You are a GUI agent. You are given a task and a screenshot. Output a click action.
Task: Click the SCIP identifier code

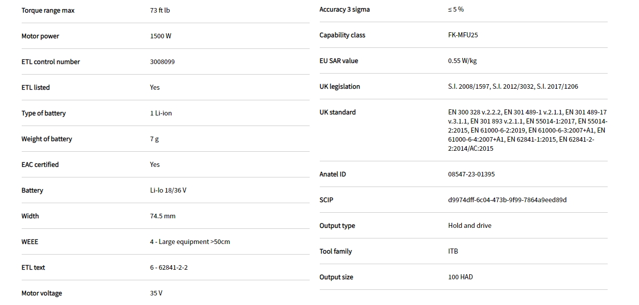click(x=507, y=200)
